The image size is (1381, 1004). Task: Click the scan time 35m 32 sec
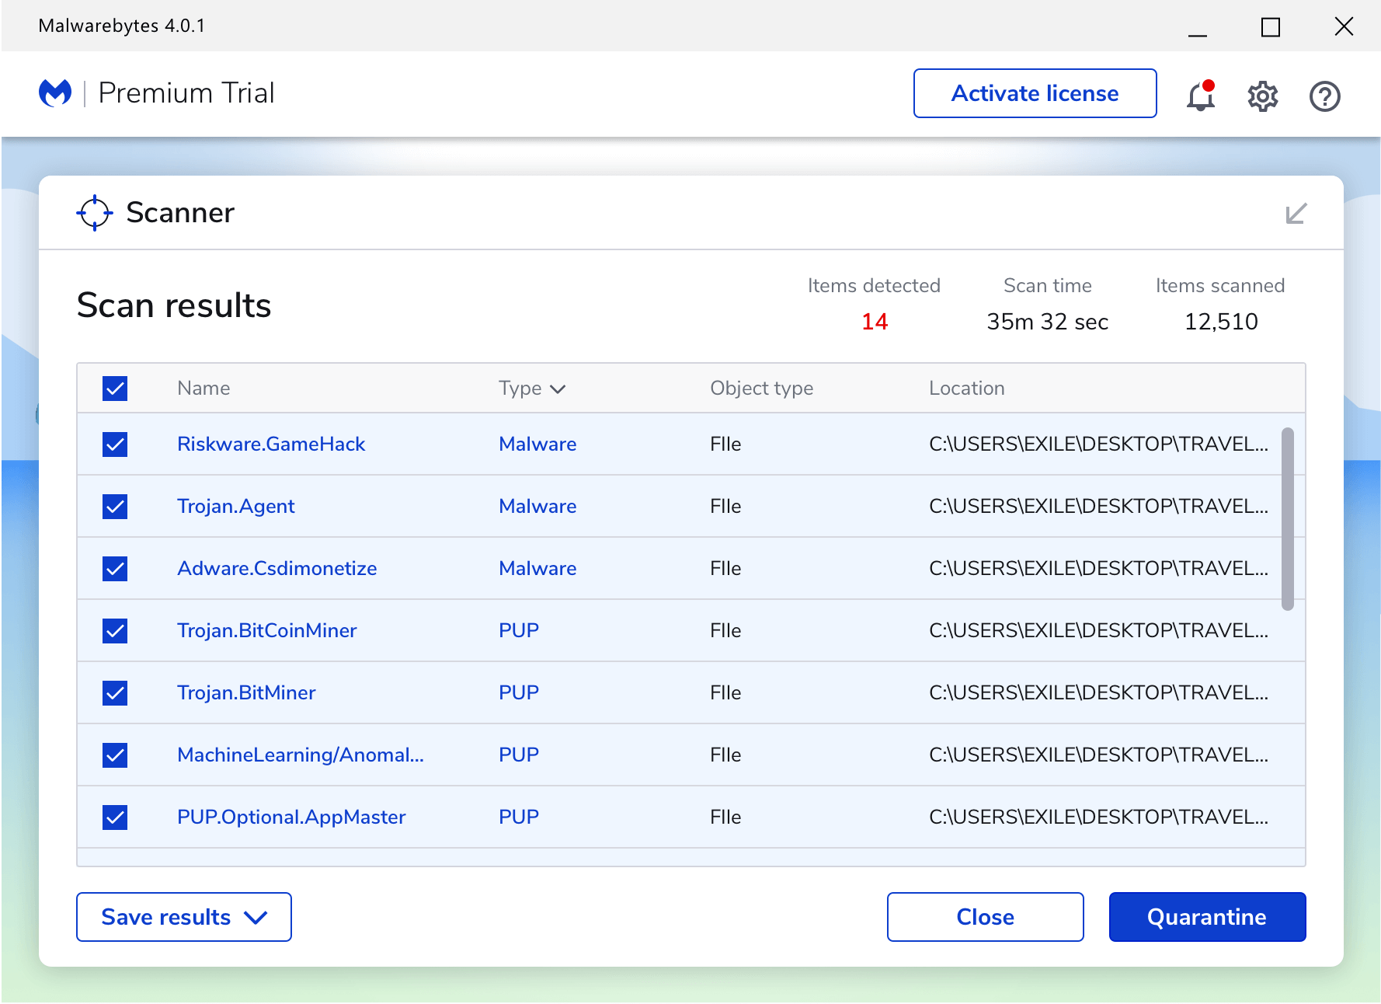point(1048,322)
